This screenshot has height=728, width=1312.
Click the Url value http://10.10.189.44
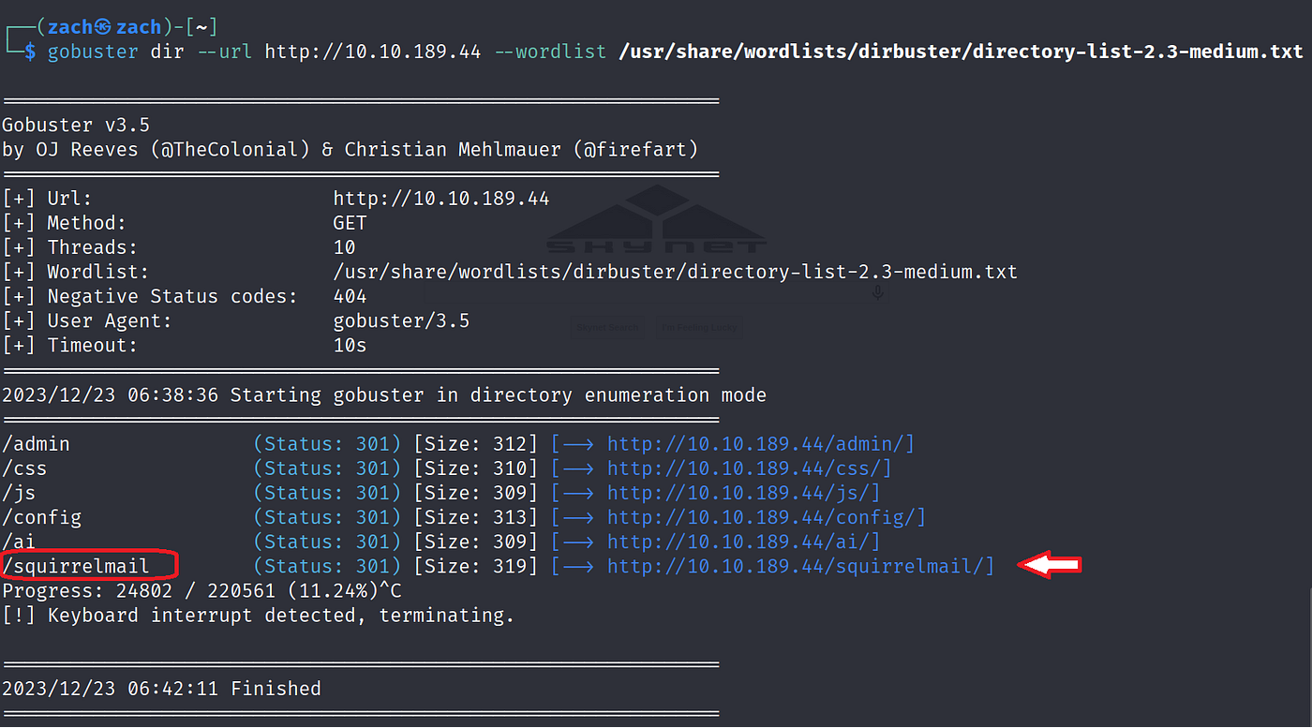(441, 199)
